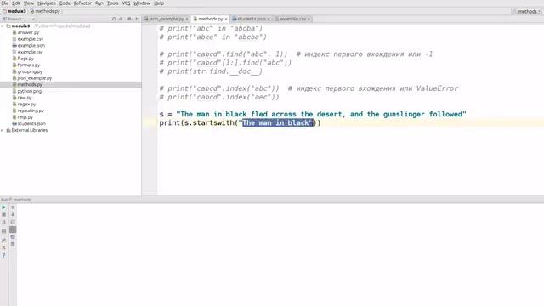Expand External Libraries node

click(x=3, y=130)
